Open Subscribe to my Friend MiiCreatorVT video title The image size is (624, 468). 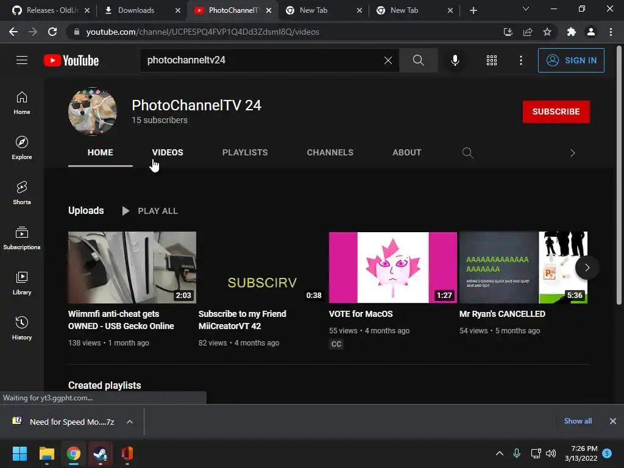pyautogui.click(x=243, y=320)
